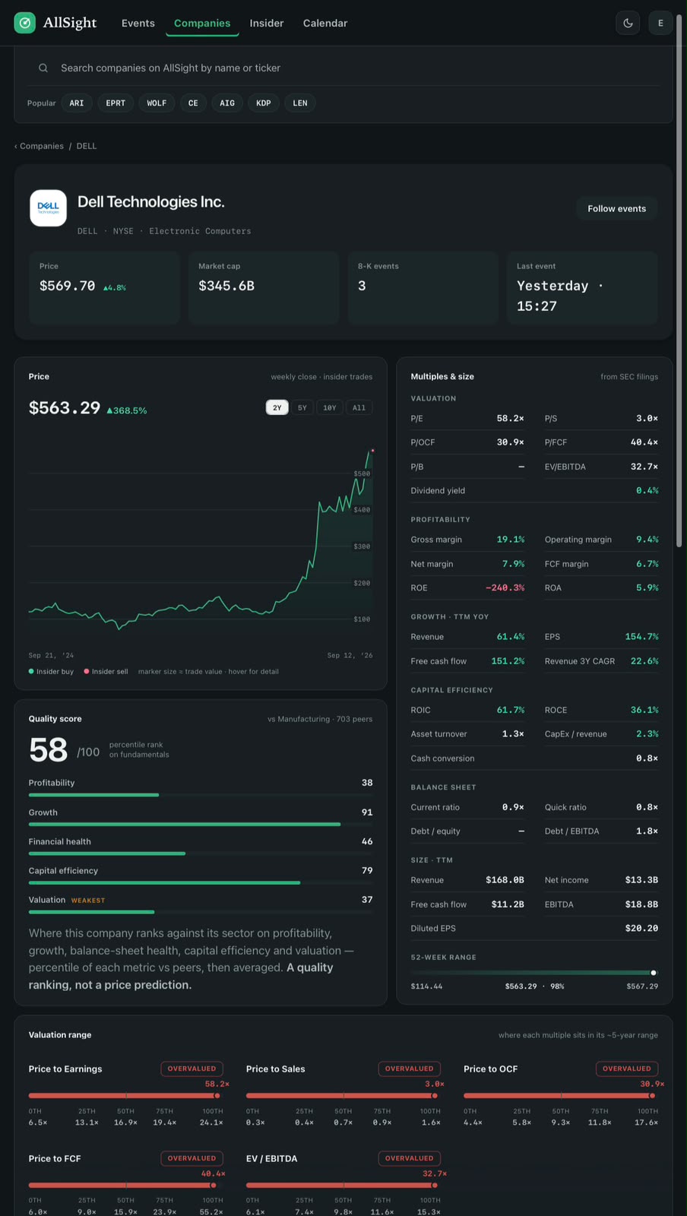Image resolution: width=687 pixels, height=1216 pixels.
Task: Click the Diluted EPS $20.20 value
Action: coord(641,929)
